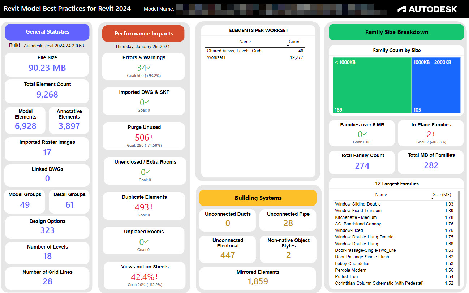Click the Non-native Object Styles value 2
Viewport: 469px width, 293px height.
tap(288, 255)
